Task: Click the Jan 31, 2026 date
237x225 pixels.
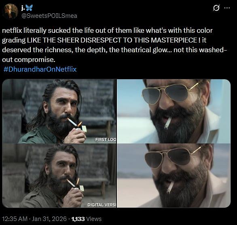Action: point(49,219)
